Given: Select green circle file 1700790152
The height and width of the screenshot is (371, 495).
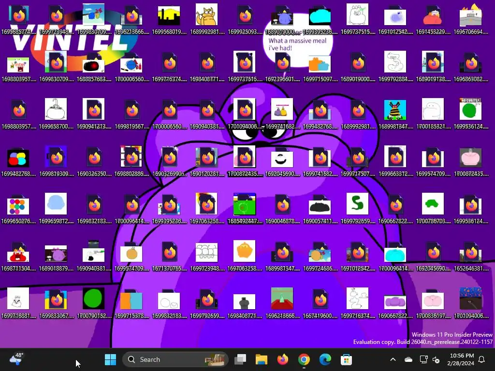Looking at the screenshot, I should 94,303.
